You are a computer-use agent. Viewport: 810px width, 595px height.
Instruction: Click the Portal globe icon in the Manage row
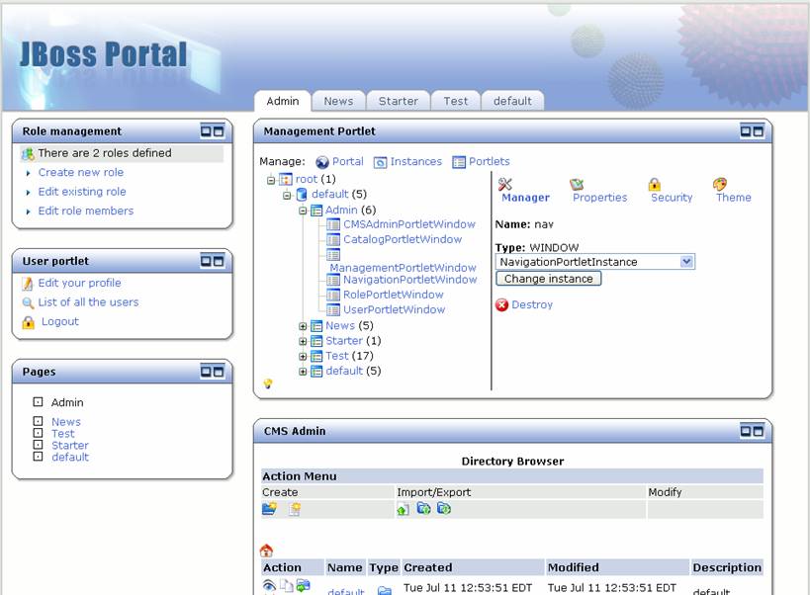[x=322, y=162]
